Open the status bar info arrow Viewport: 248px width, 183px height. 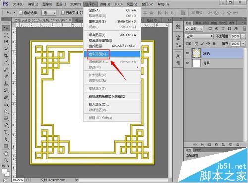pyautogui.click(x=77, y=180)
